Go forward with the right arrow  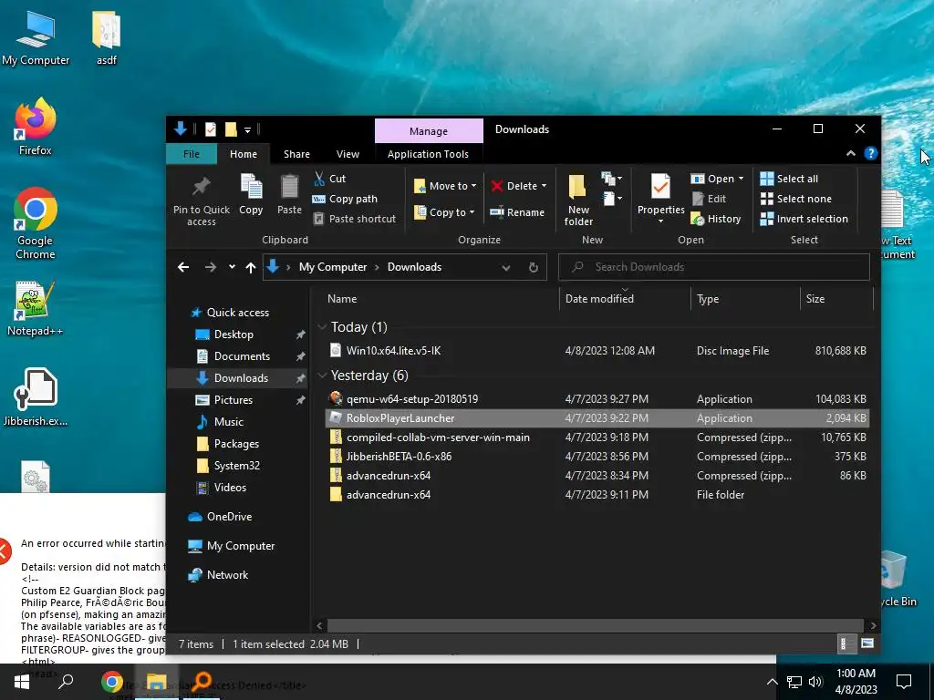(211, 267)
